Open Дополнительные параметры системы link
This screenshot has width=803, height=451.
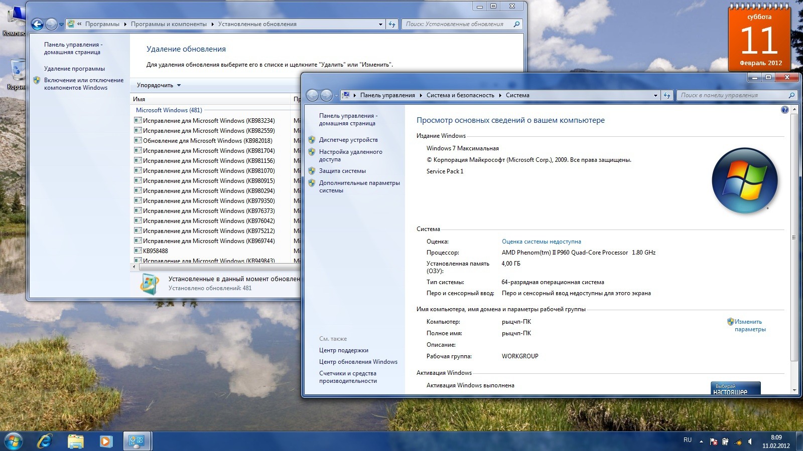tap(359, 186)
